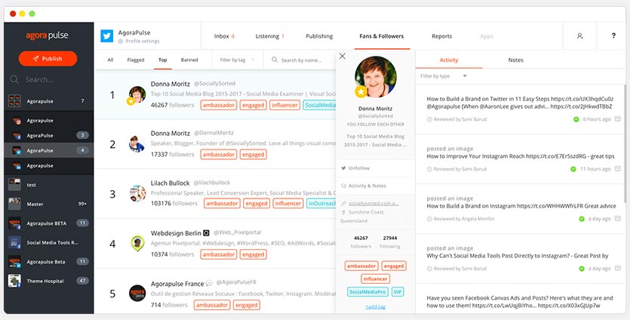The height and width of the screenshot is (320, 630).
Task: Click Unfollow in the profile panel
Action: [359, 168]
